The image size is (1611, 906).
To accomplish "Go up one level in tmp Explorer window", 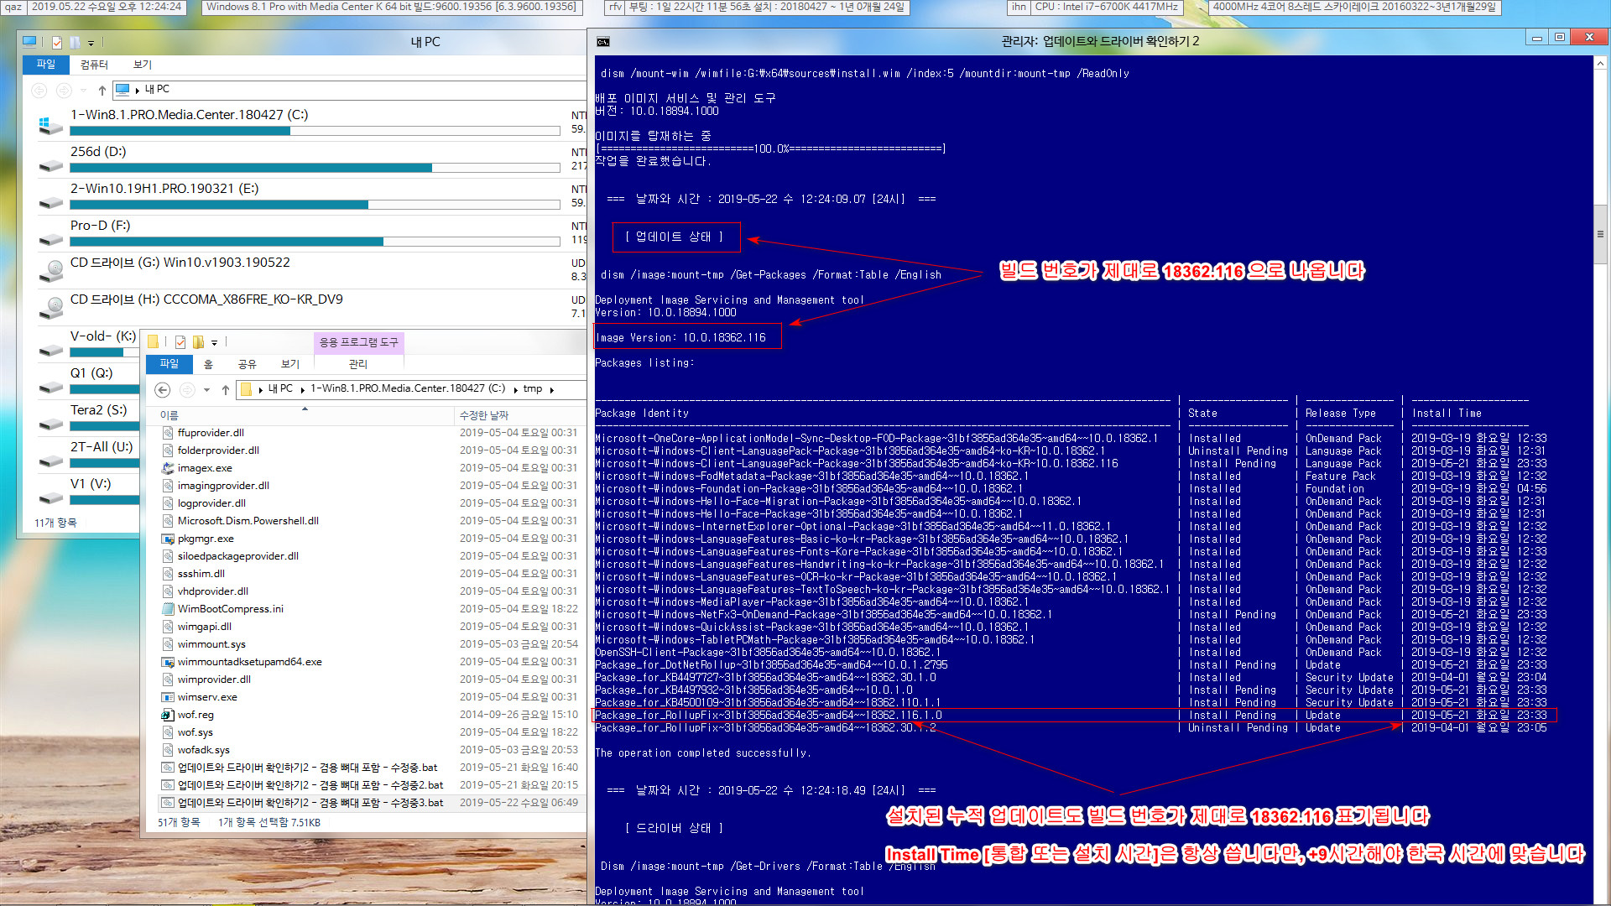I will tap(225, 389).
